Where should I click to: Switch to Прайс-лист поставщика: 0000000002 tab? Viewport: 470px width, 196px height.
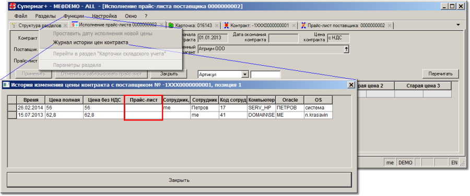(346, 26)
